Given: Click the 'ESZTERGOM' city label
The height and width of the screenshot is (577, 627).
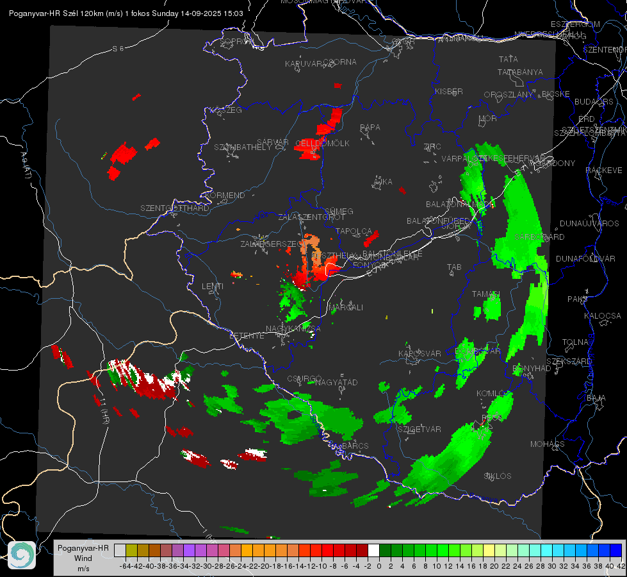Looking at the screenshot, I should click(575, 24).
